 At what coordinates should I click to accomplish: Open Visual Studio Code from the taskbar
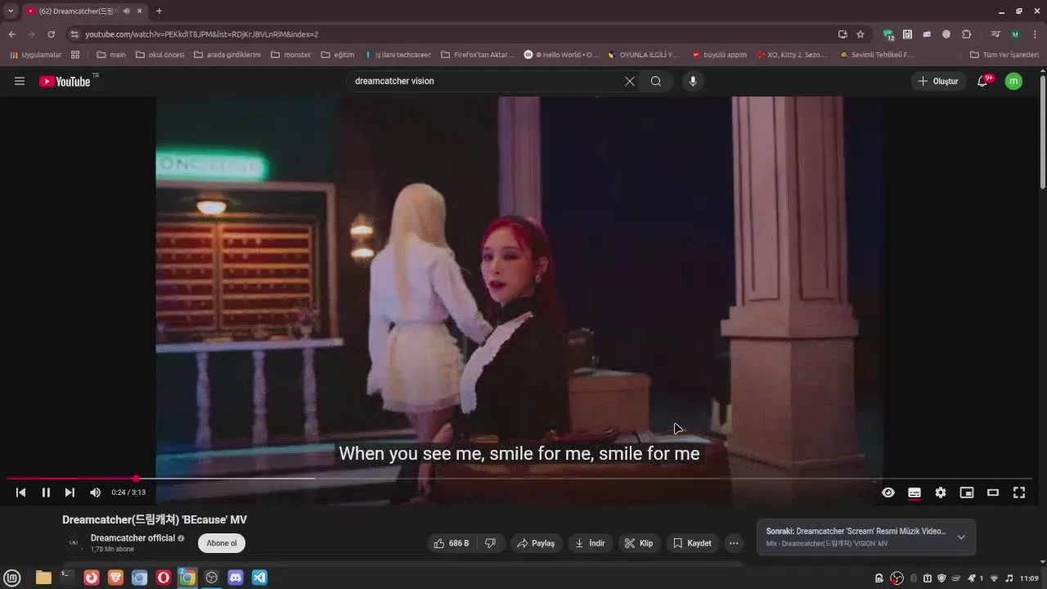click(x=259, y=578)
